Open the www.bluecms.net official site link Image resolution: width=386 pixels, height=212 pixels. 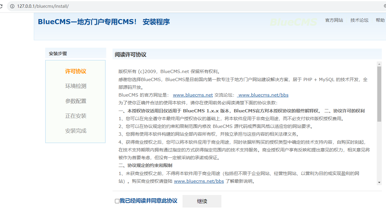point(193,95)
